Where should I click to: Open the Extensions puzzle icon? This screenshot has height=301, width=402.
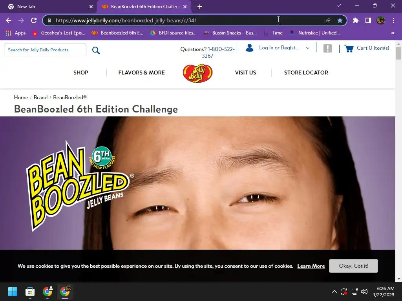tap(355, 20)
